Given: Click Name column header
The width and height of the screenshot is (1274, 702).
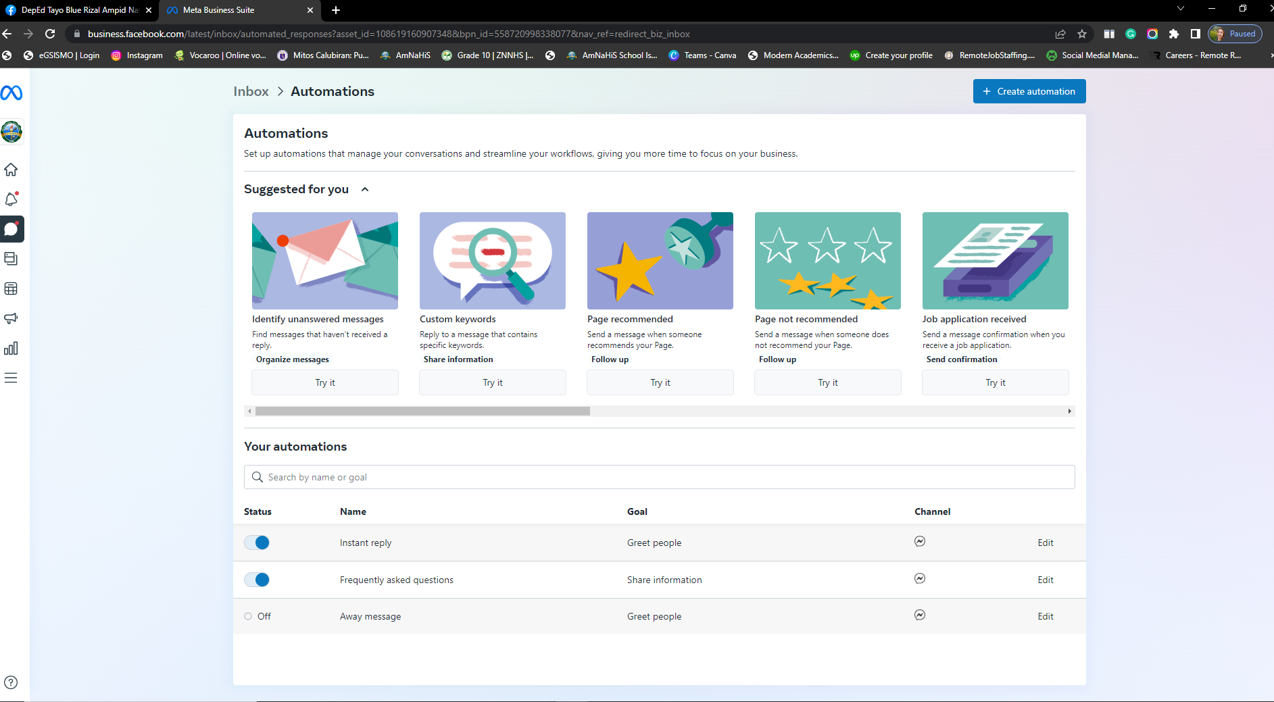Looking at the screenshot, I should click(353, 511).
